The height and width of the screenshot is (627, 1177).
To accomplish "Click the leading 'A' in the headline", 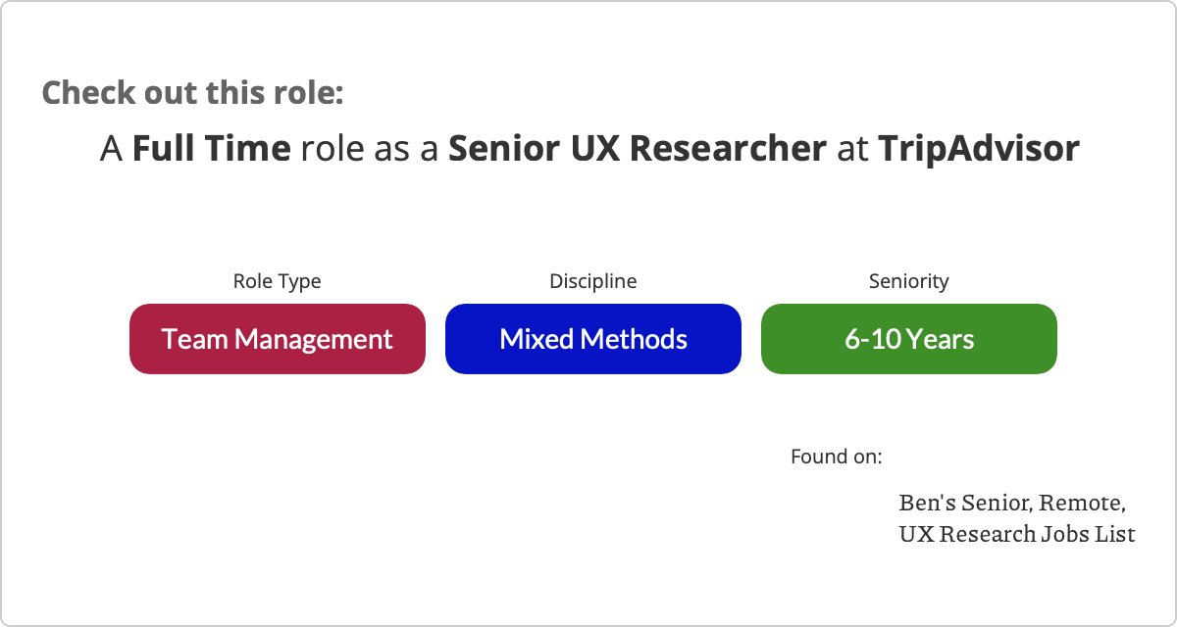I will pos(113,149).
